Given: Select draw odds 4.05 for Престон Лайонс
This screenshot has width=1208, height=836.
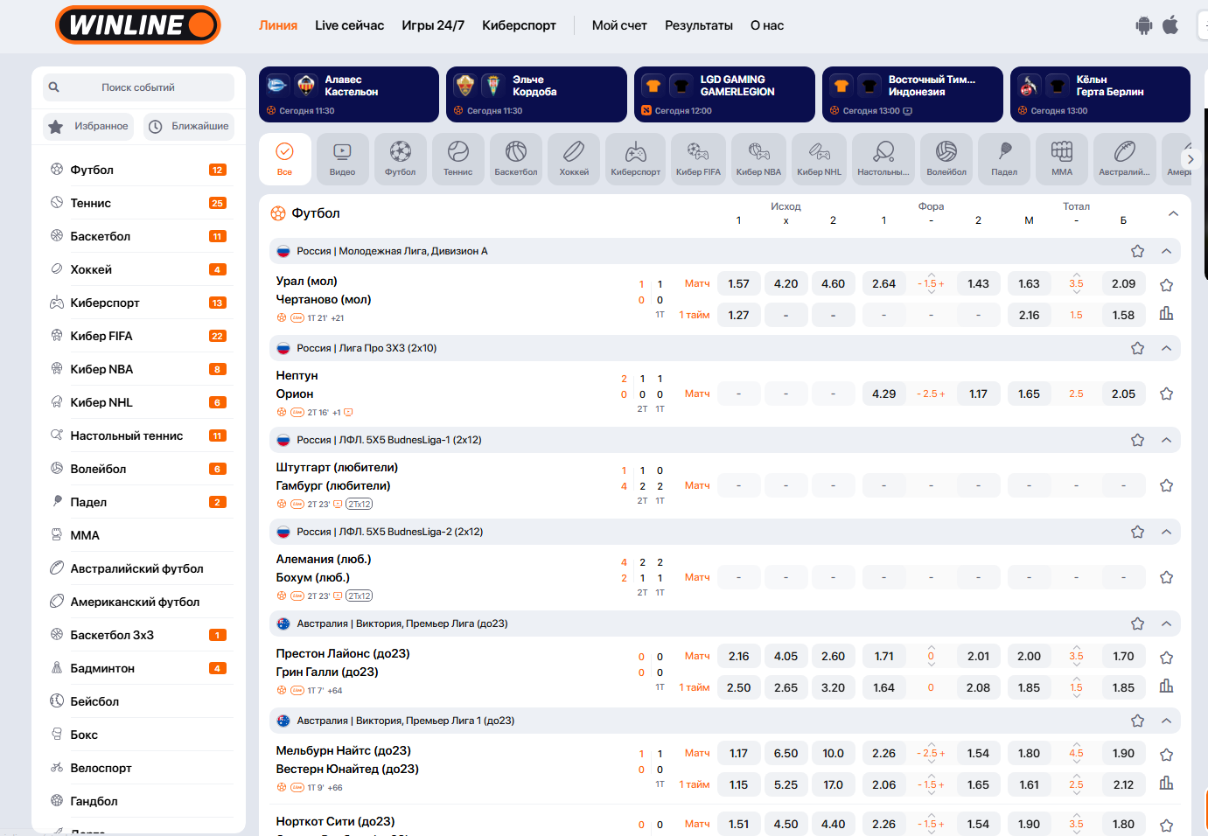Looking at the screenshot, I should 786,656.
